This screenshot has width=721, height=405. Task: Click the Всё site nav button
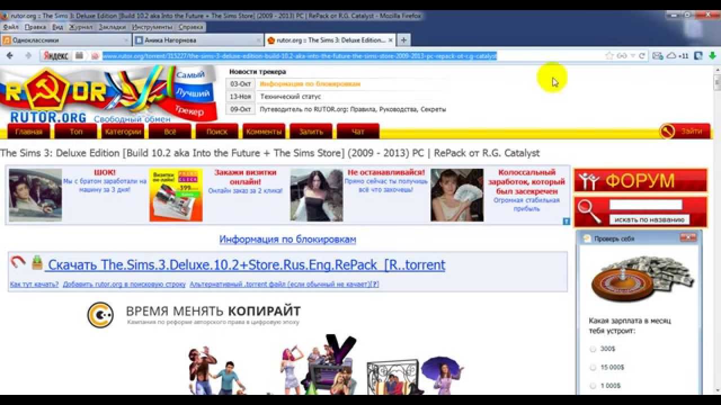pos(170,132)
